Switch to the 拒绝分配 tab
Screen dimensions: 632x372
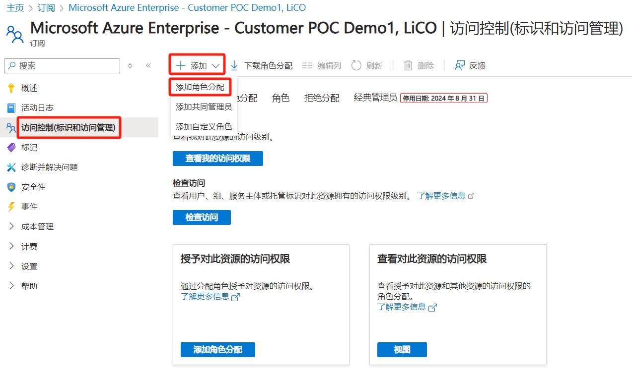click(322, 98)
